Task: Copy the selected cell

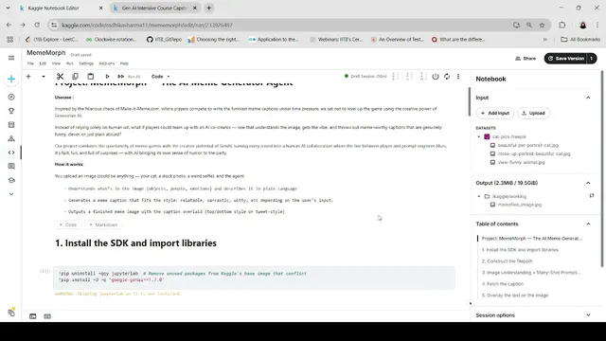Action: 76,77
